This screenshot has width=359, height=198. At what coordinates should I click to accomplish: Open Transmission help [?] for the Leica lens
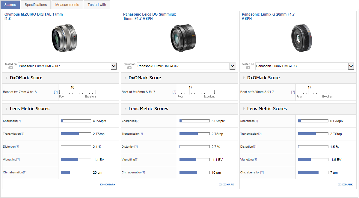141,134
